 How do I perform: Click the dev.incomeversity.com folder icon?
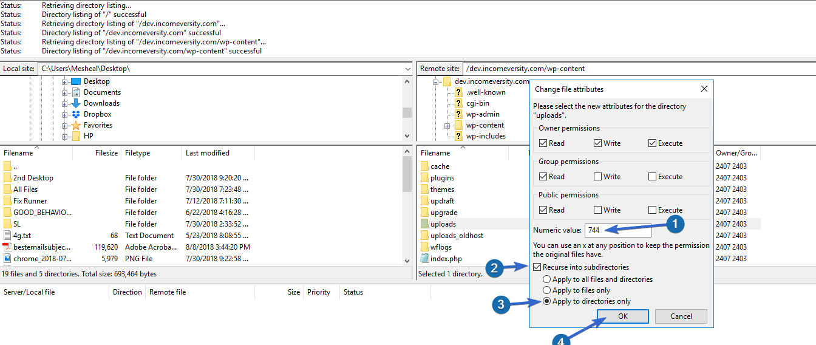coord(447,81)
